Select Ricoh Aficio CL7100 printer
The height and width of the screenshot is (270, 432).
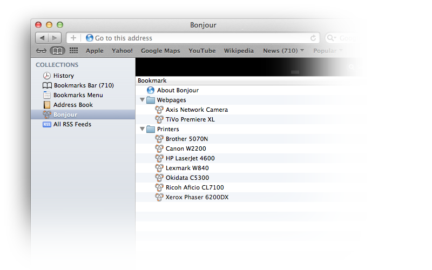tap(195, 187)
